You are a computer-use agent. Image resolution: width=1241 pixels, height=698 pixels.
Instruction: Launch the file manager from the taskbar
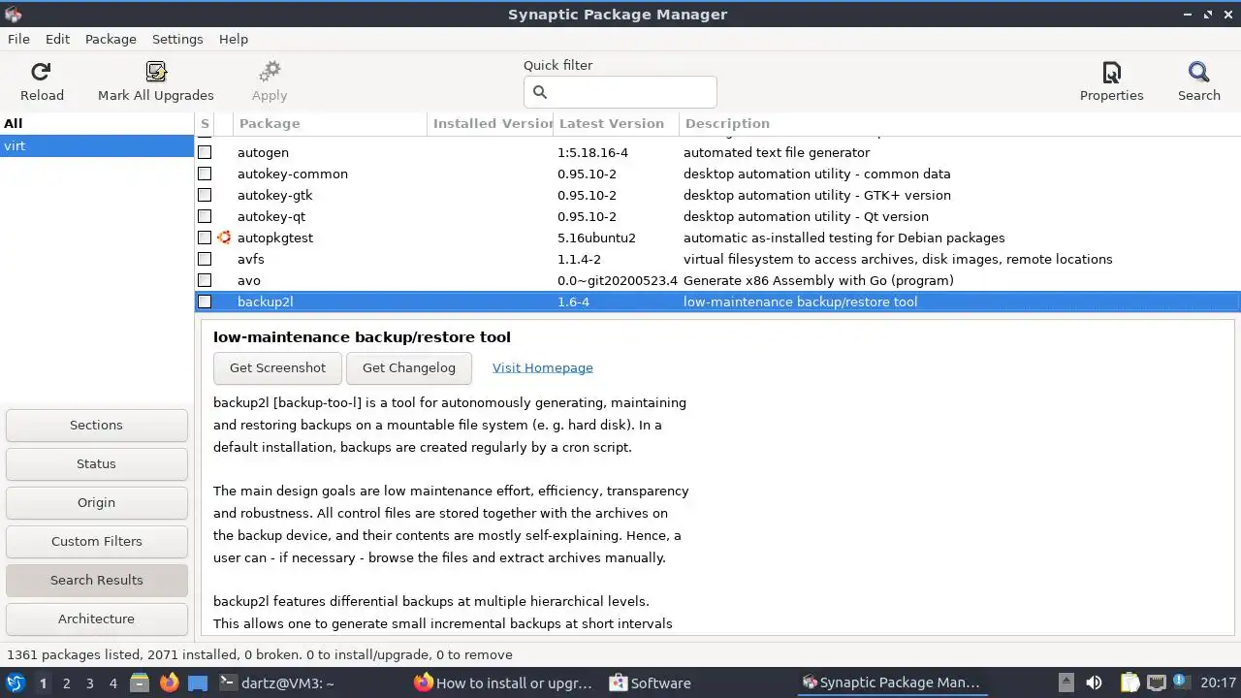click(x=139, y=682)
